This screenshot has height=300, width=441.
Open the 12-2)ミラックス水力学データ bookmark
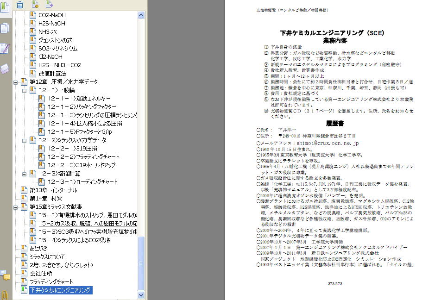coord(73,140)
